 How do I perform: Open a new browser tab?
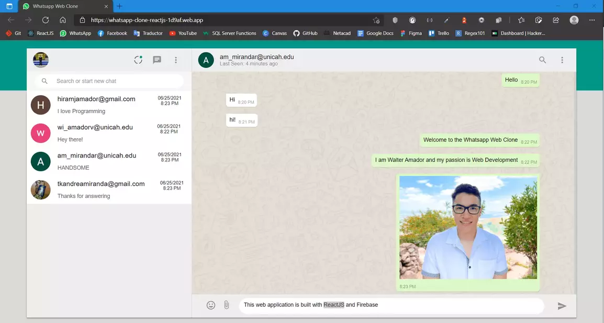(x=119, y=6)
